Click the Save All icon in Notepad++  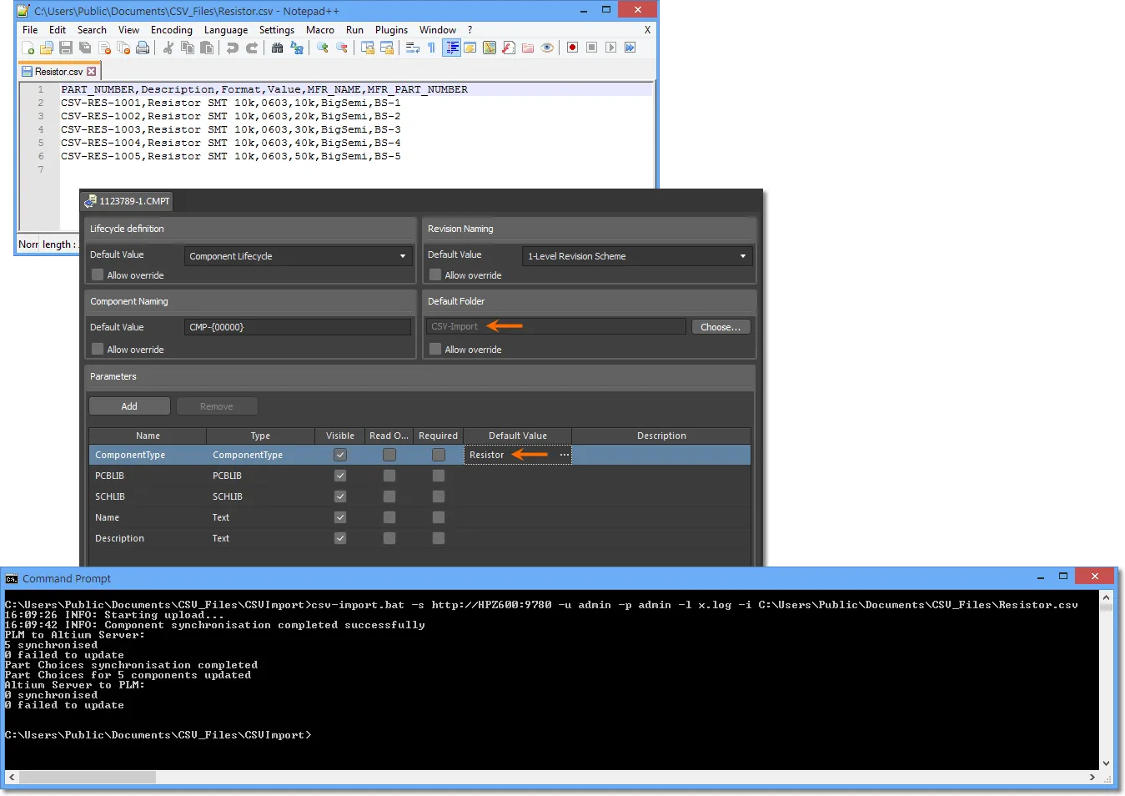click(x=85, y=48)
